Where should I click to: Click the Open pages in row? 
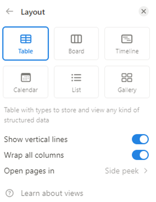tap(76, 171)
